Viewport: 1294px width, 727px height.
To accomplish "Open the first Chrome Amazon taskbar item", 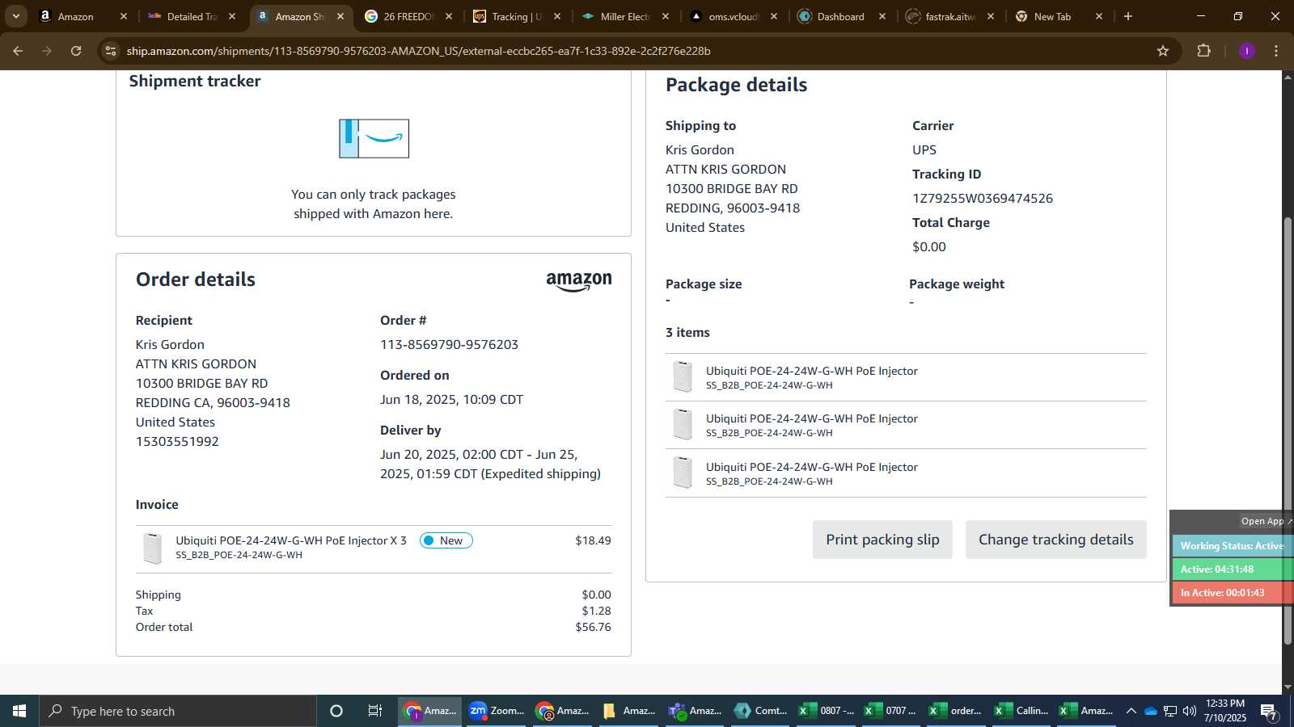I will pyautogui.click(x=430, y=711).
